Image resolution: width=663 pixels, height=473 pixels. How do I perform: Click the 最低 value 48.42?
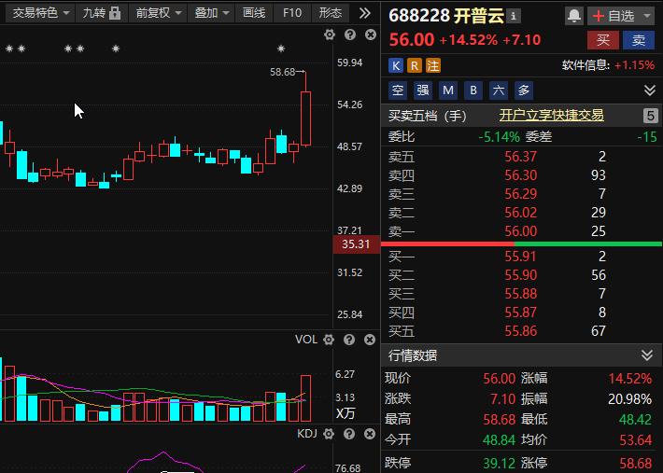point(636,420)
